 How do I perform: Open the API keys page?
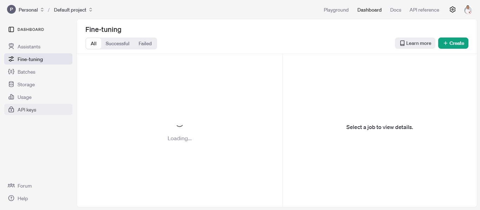tap(38, 110)
